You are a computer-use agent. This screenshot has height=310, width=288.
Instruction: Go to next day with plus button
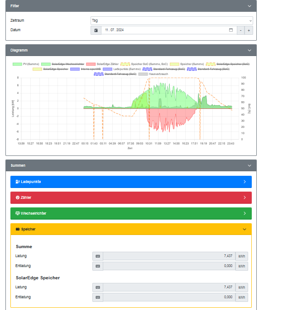pos(249,30)
